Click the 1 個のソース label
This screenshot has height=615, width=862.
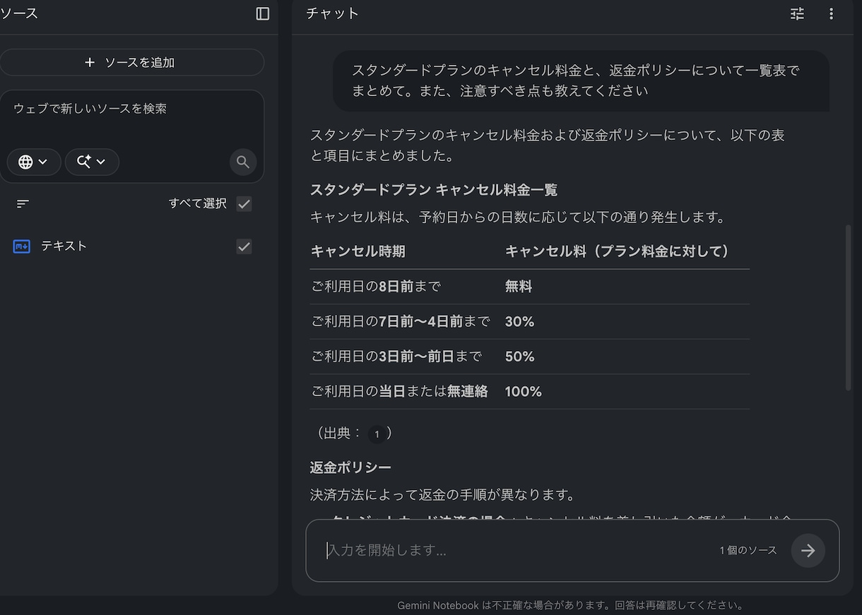pyautogui.click(x=748, y=551)
